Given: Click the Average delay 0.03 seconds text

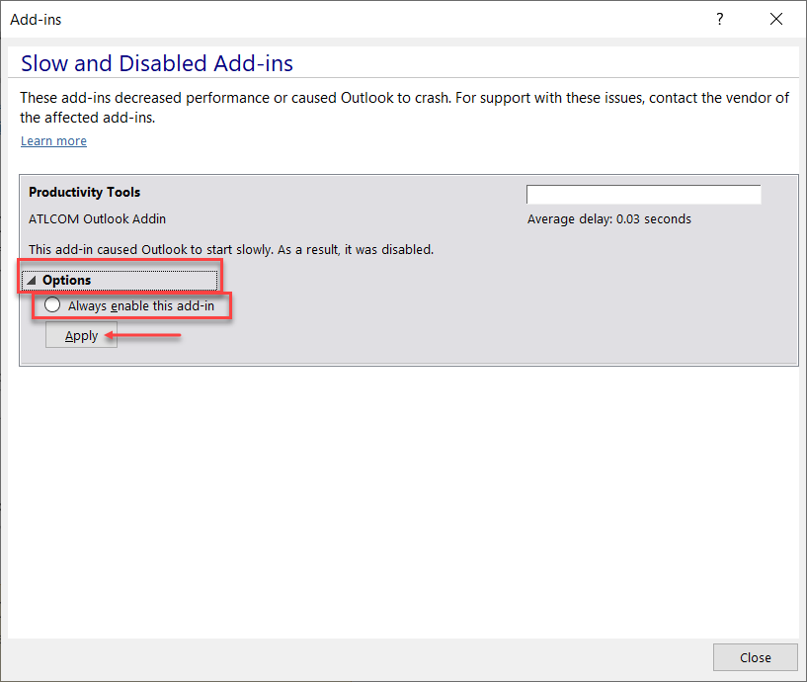Looking at the screenshot, I should point(609,218).
